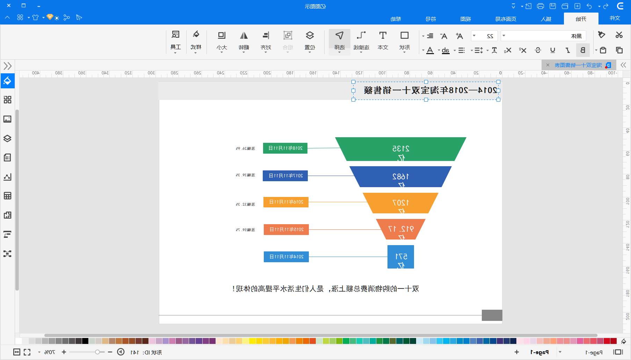The image size is (631, 360).
Task: Open the font color dropdown arrow
Action: tap(423, 50)
